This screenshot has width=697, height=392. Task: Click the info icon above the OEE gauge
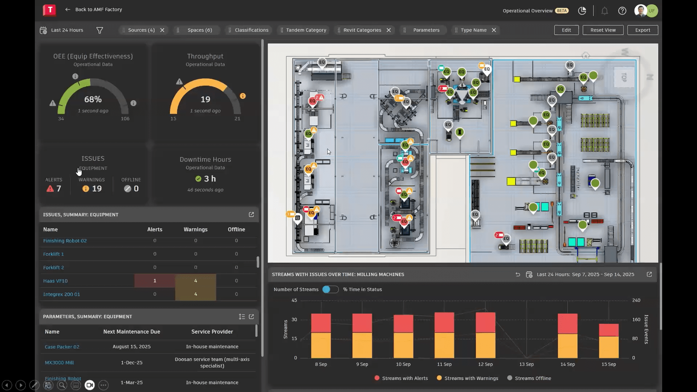[x=75, y=76]
